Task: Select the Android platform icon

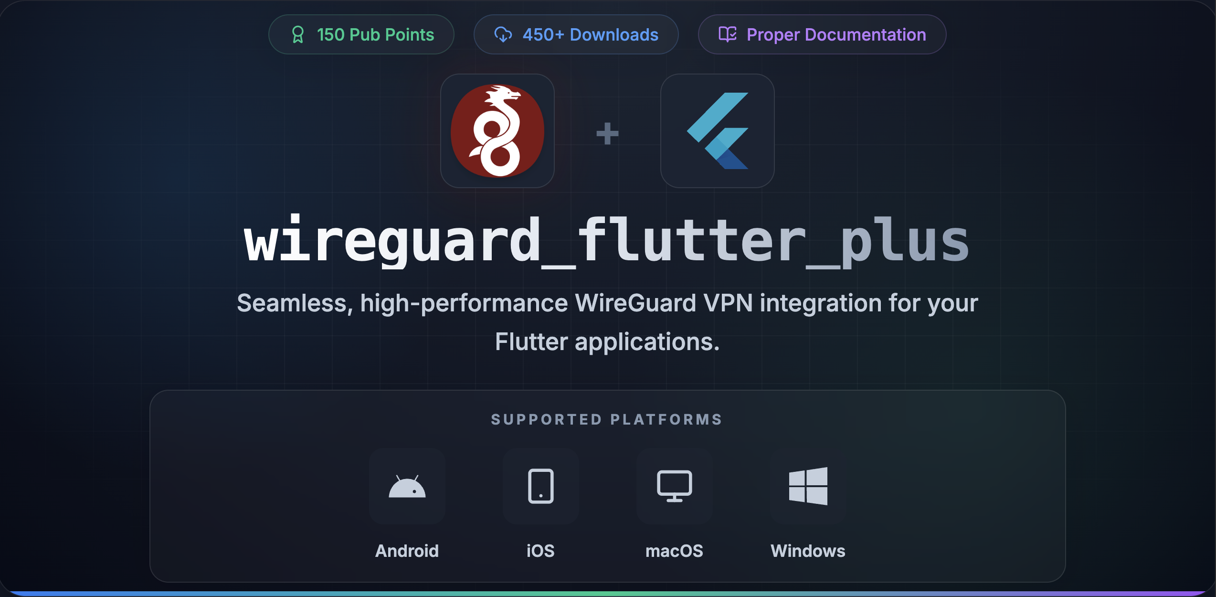Action: click(x=407, y=486)
